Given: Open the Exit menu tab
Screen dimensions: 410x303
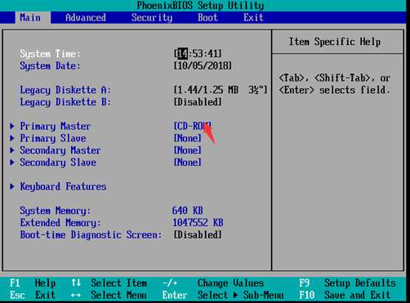Looking at the screenshot, I should point(253,18).
